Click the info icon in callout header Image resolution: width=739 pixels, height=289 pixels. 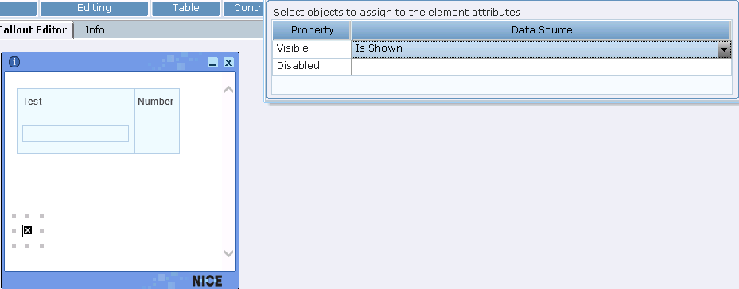click(x=14, y=62)
